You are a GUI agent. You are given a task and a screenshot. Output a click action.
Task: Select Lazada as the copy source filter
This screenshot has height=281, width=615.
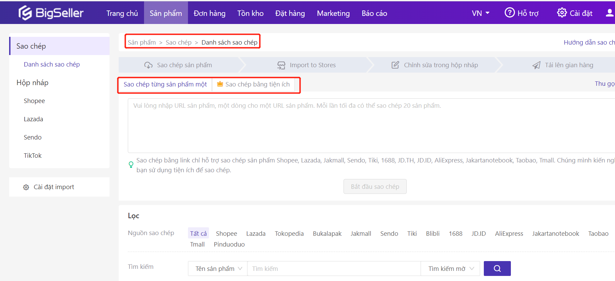[x=256, y=233]
